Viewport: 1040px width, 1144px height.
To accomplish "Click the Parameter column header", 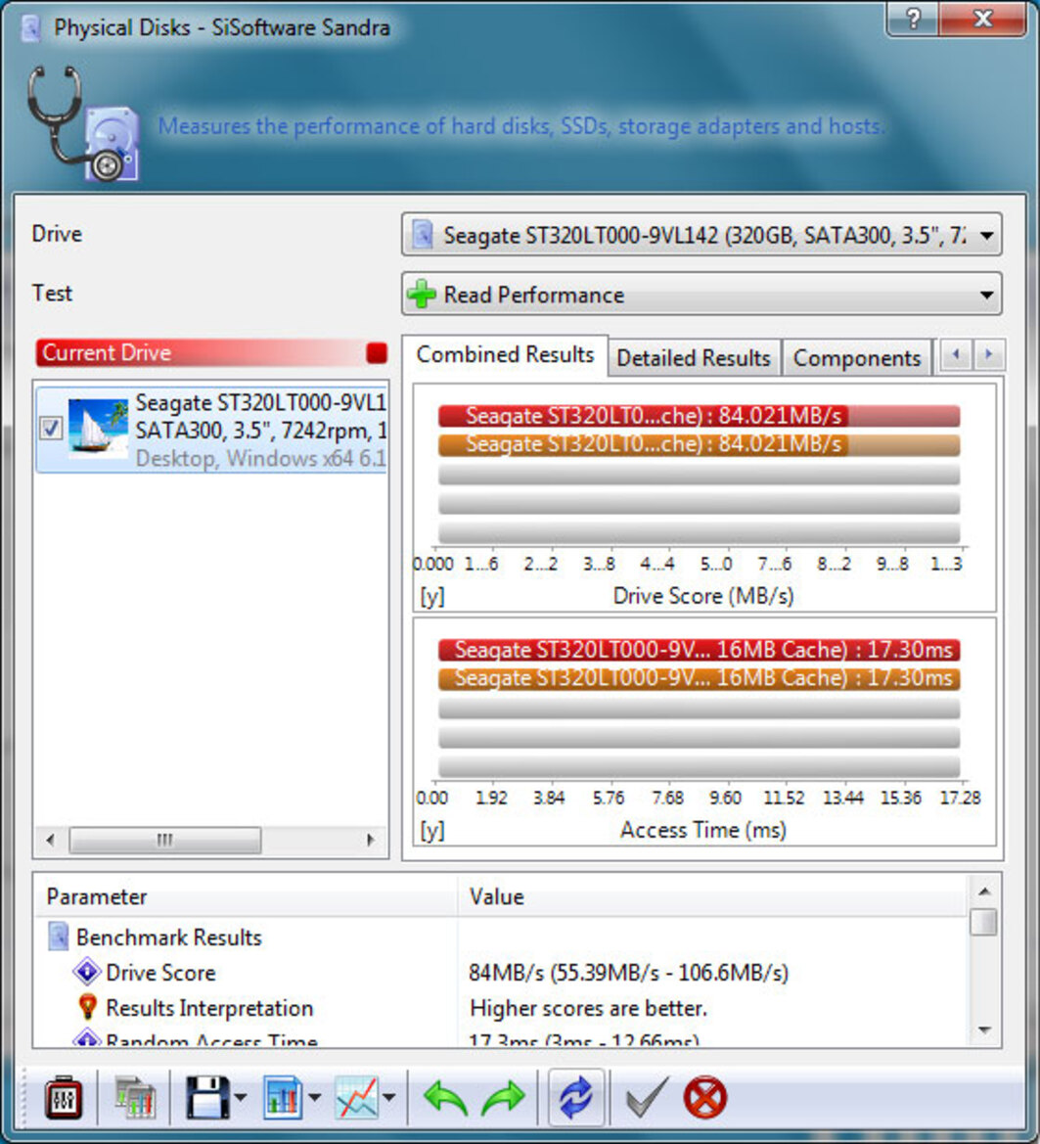I will point(246,896).
